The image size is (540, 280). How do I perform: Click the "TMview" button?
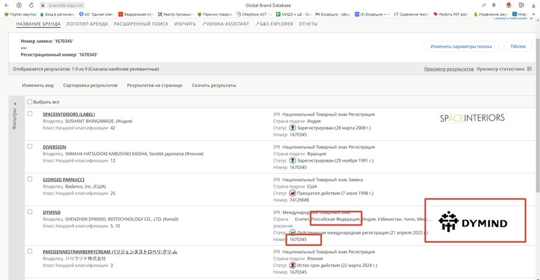pos(518,47)
